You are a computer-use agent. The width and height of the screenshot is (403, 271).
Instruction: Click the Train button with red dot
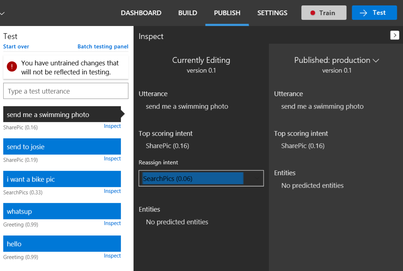(324, 13)
